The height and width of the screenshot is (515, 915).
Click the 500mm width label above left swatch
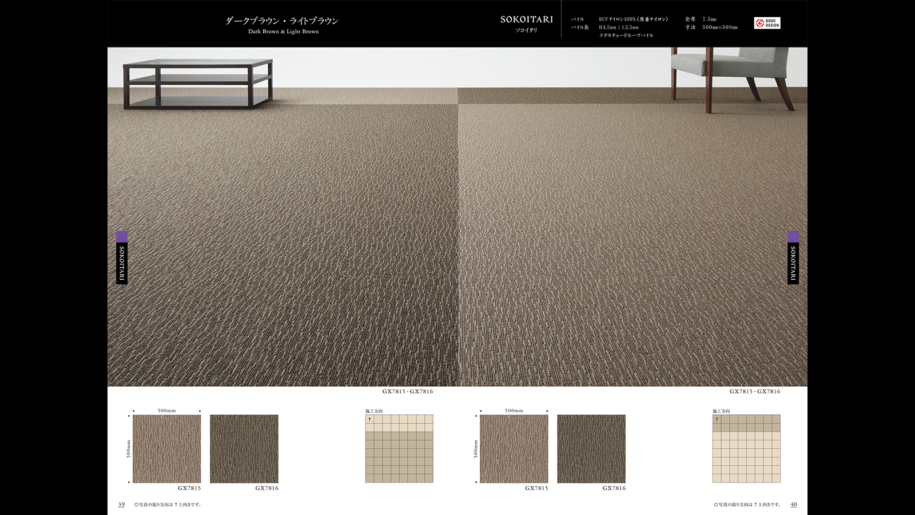pyautogui.click(x=167, y=410)
